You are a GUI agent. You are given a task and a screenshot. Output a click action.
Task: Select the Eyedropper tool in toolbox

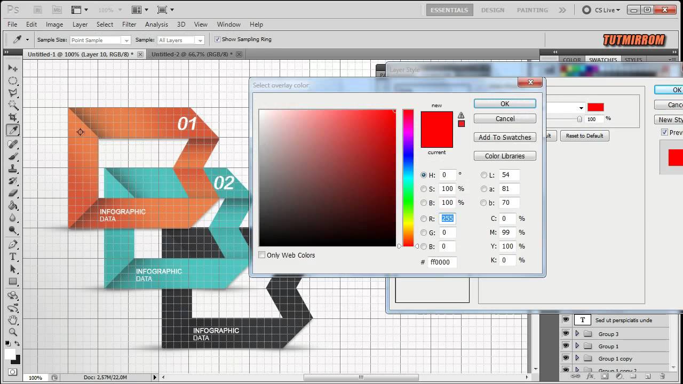point(13,130)
